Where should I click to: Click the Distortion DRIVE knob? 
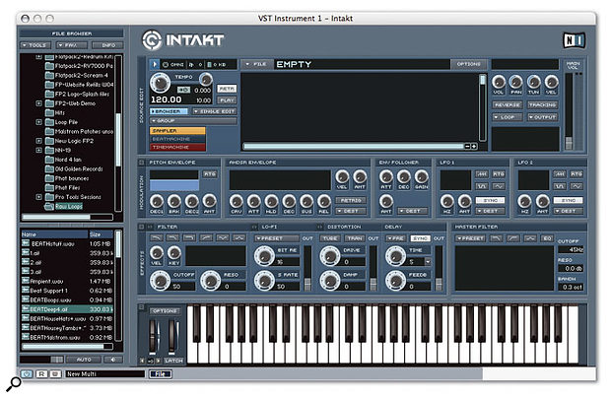(330, 256)
